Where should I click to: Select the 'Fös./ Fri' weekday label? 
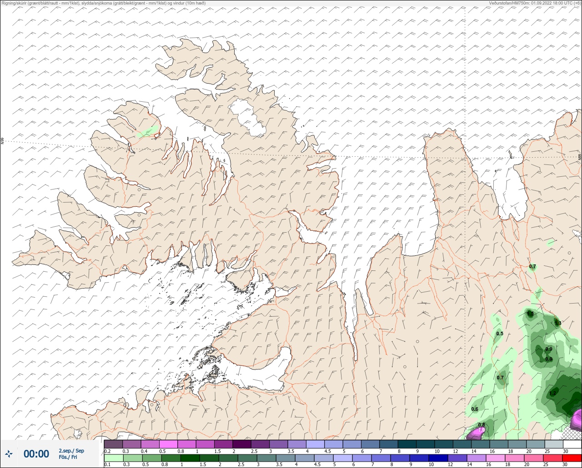tap(68, 457)
